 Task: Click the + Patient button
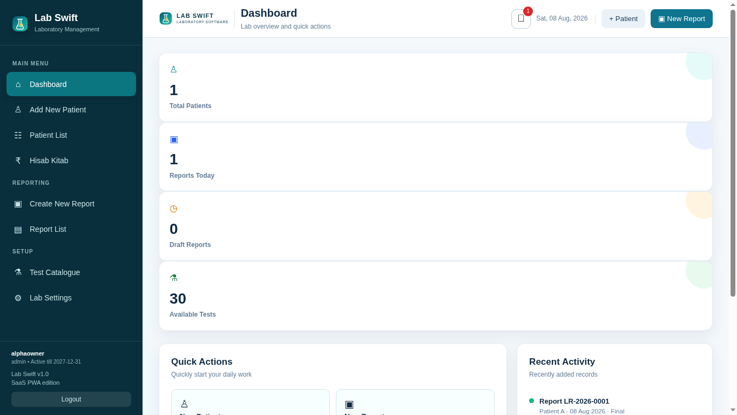coord(623,18)
